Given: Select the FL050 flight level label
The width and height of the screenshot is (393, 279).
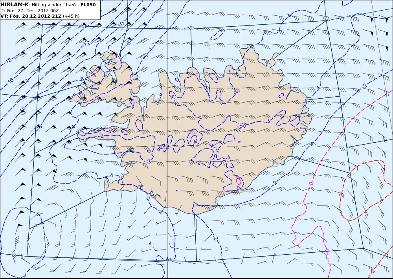Looking at the screenshot, I should coord(88,5).
